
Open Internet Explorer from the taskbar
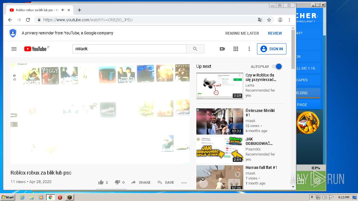[22, 197]
